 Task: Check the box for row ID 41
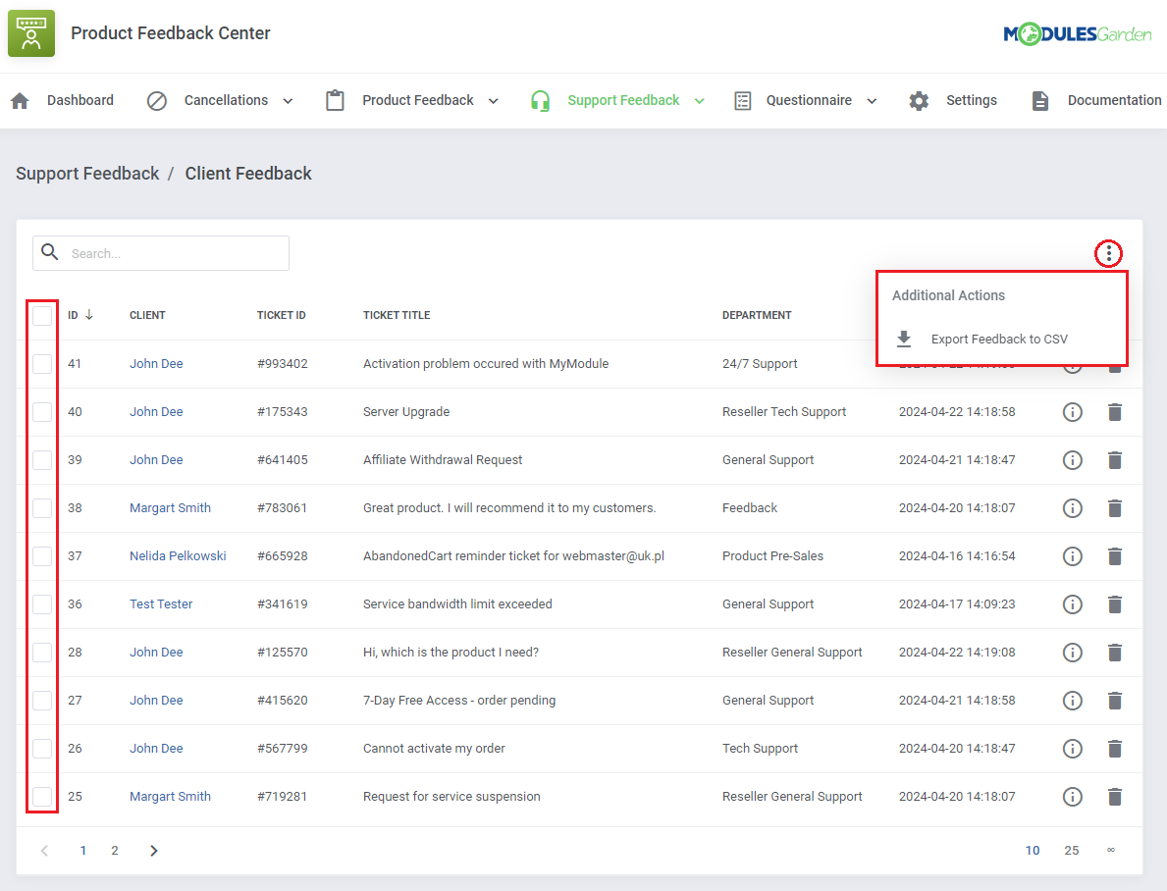[42, 364]
